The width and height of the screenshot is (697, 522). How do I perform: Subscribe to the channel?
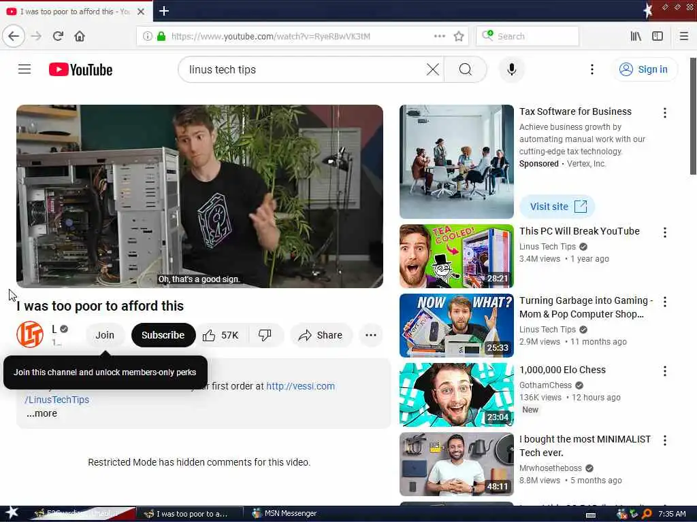coord(163,335)
